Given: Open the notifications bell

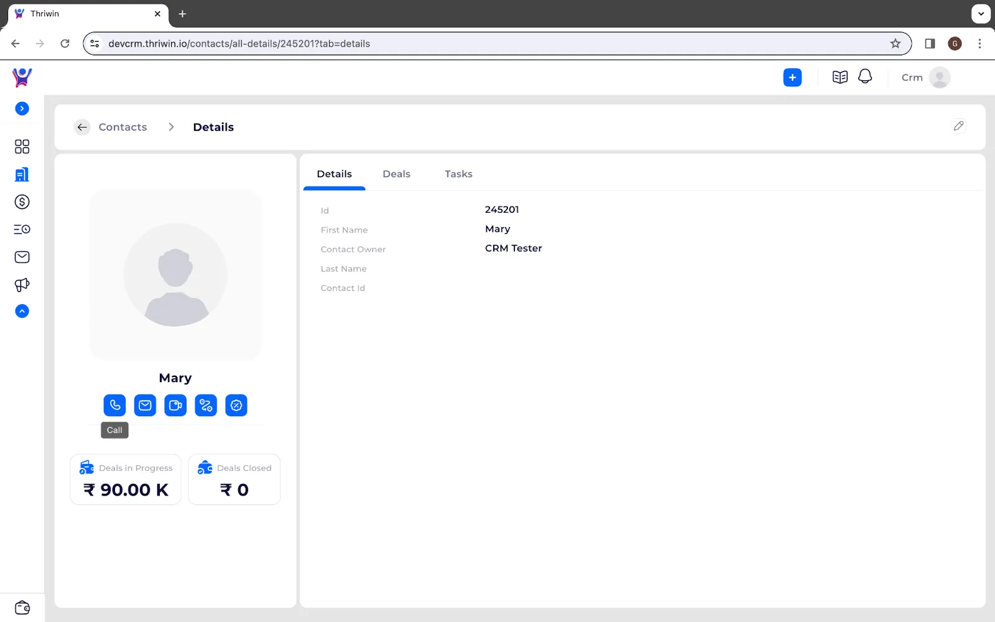Looking at the screenshot, I should click(865, 77).
